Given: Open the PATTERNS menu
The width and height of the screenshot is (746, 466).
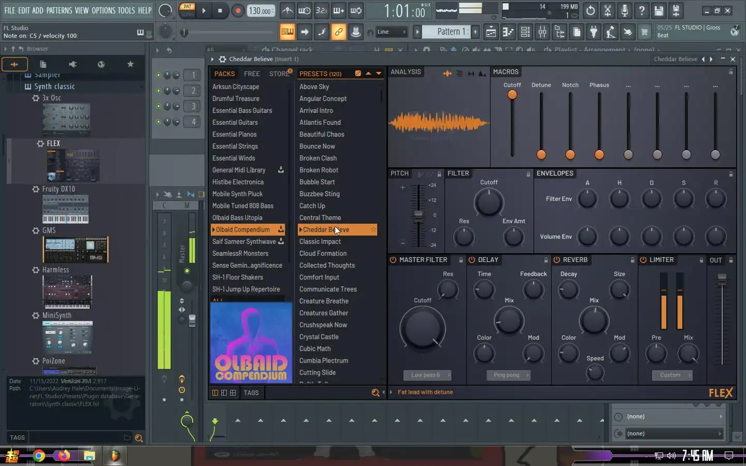Looking at the screenshot, I should coord(59,10).
